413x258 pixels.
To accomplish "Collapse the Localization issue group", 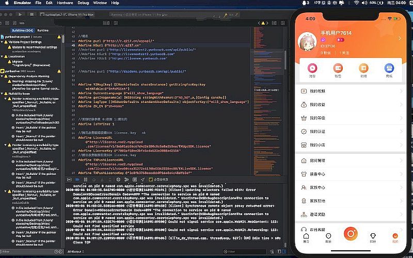I will tap(2, 57).
